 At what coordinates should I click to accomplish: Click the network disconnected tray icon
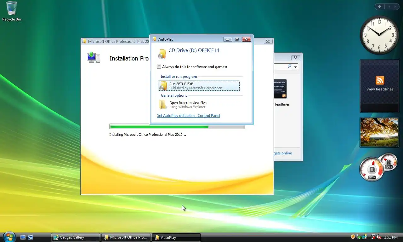tap(373, 237)
